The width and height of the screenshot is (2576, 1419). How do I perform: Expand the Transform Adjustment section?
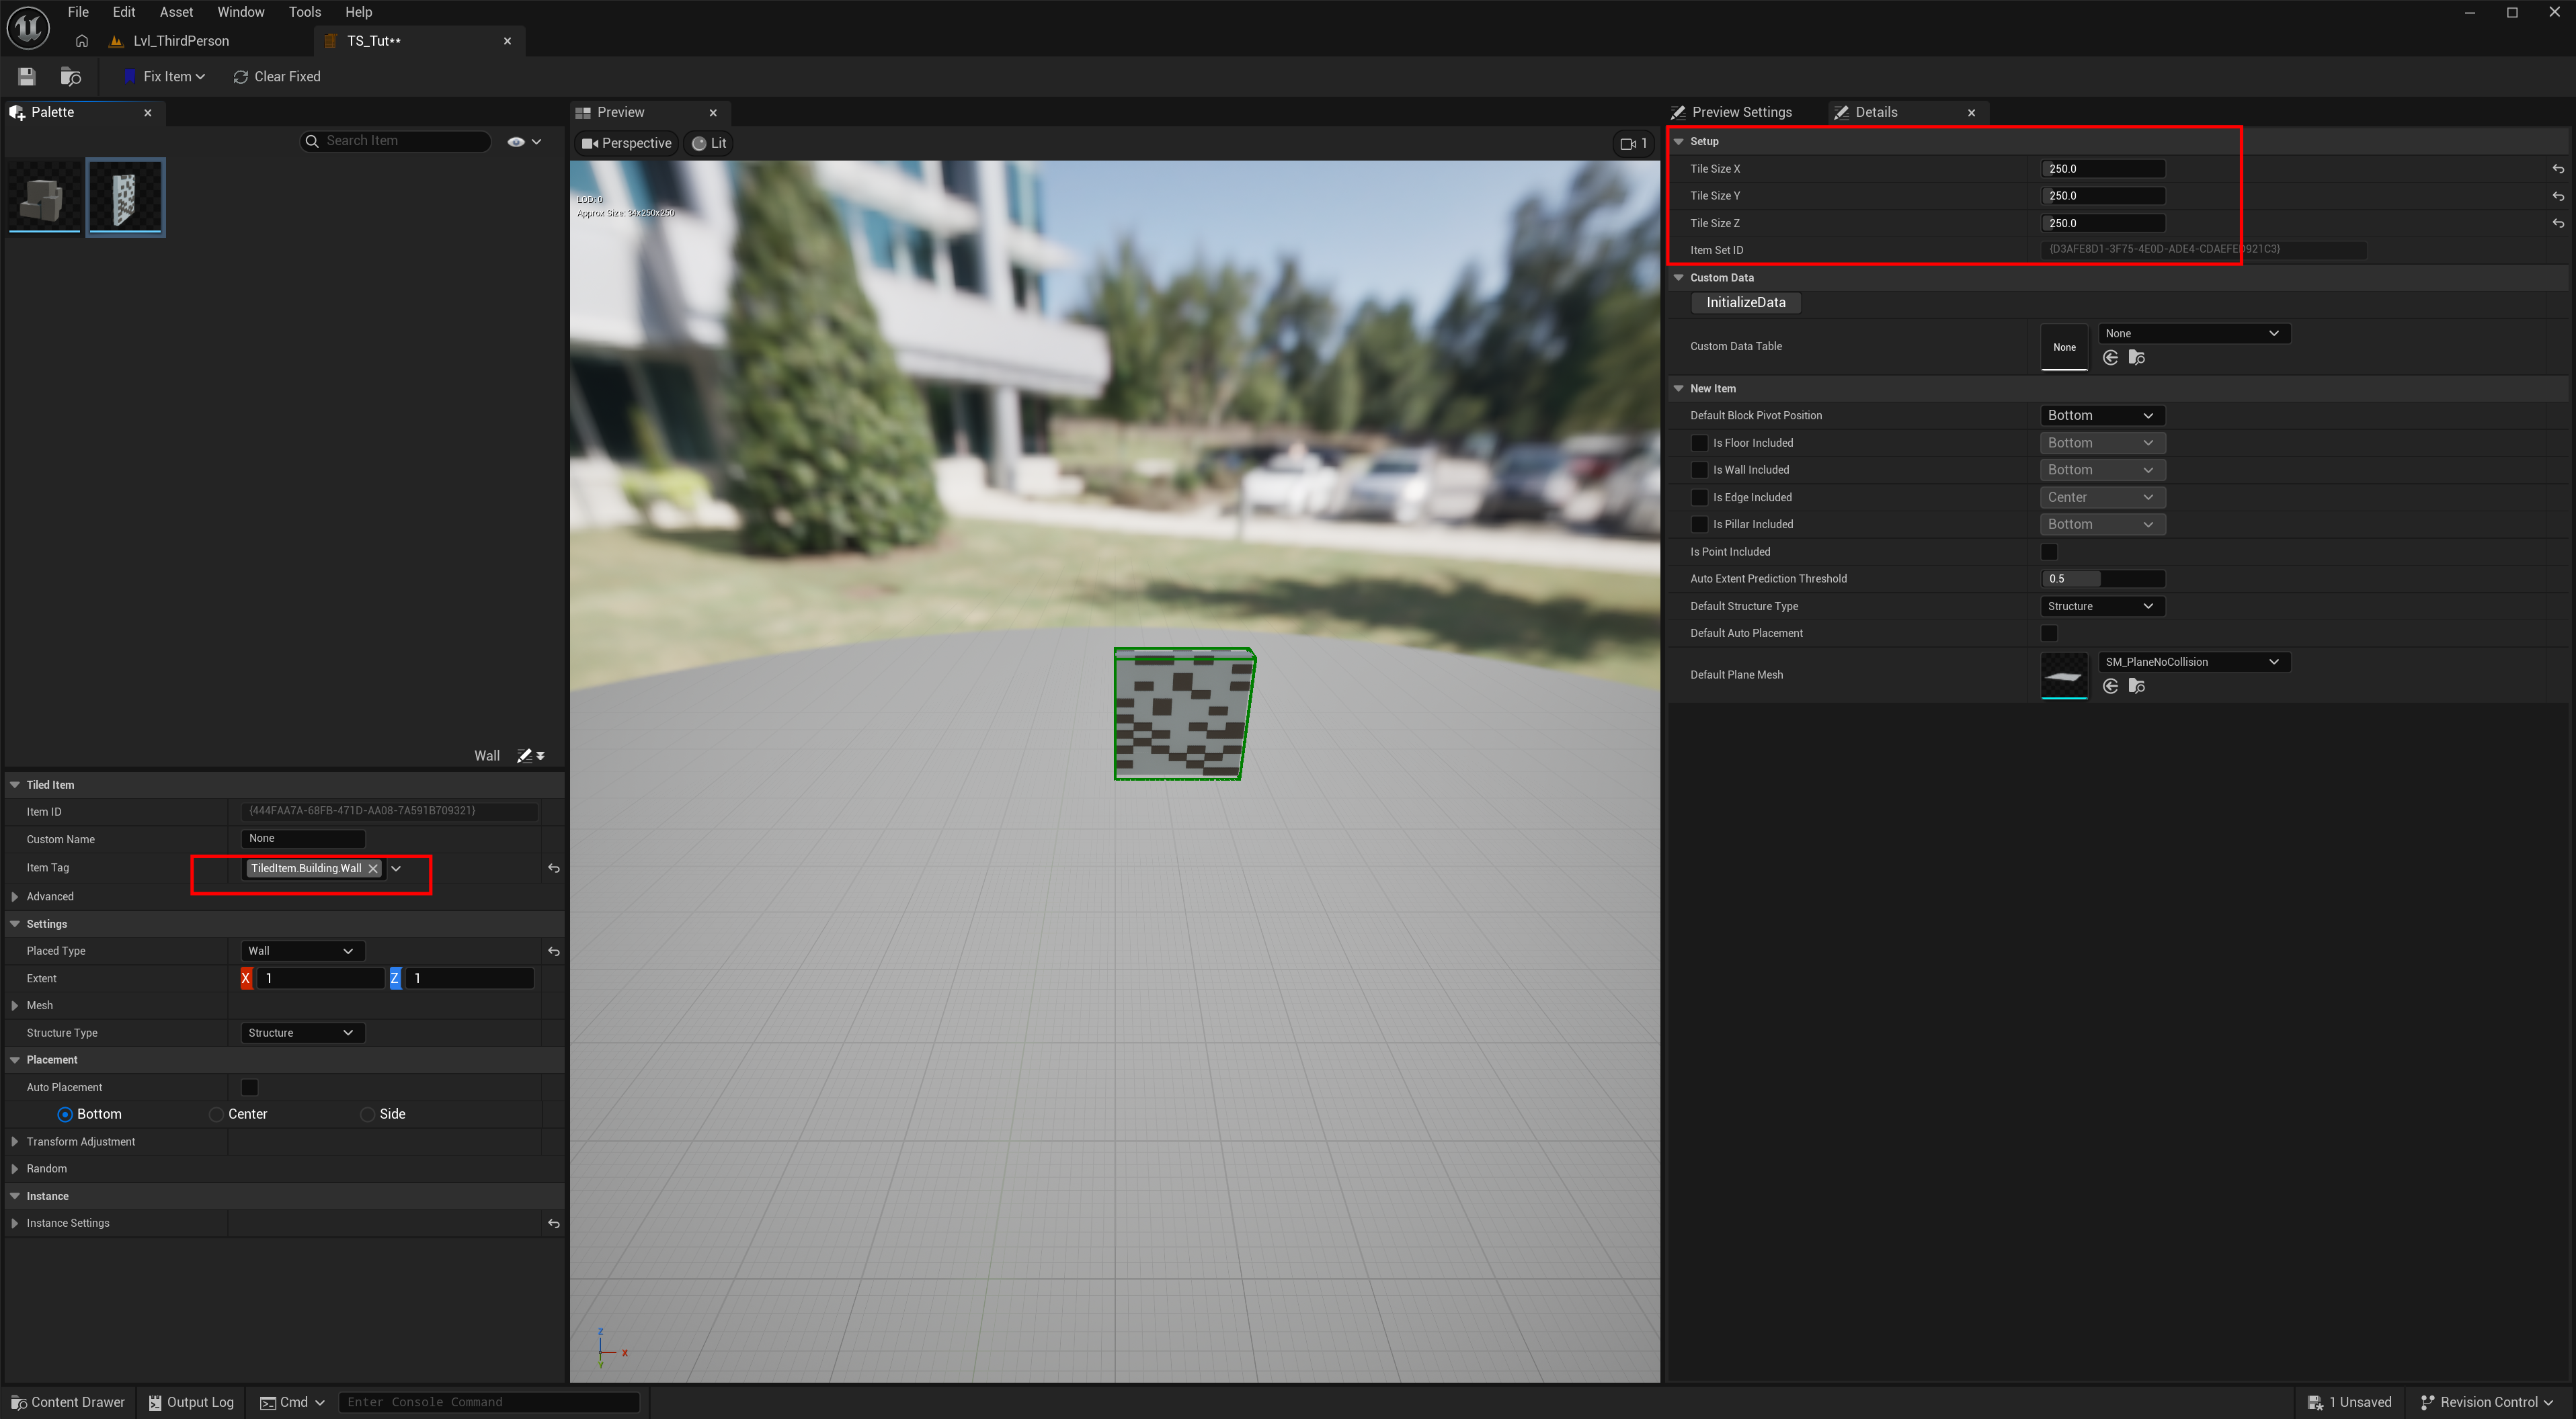(15, 1142)
